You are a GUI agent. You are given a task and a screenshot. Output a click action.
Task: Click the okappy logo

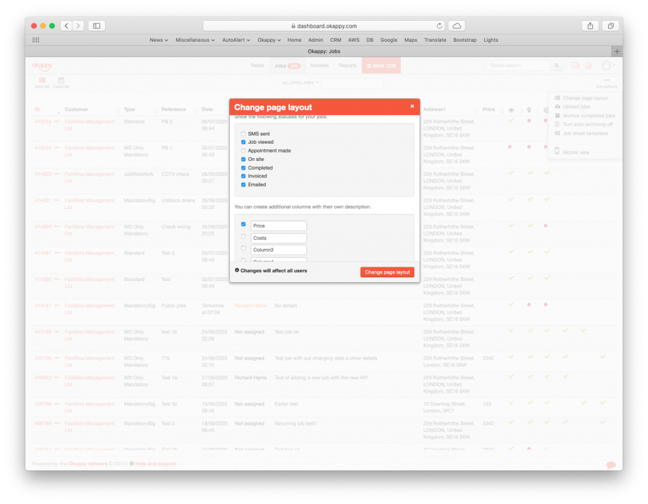tap(42, 66)
